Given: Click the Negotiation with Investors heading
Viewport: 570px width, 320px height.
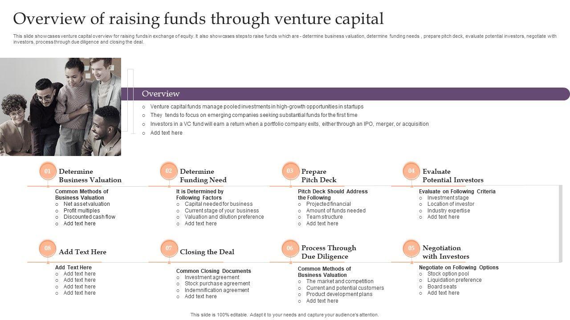Looking at the screenshot, I should point(446,252).
